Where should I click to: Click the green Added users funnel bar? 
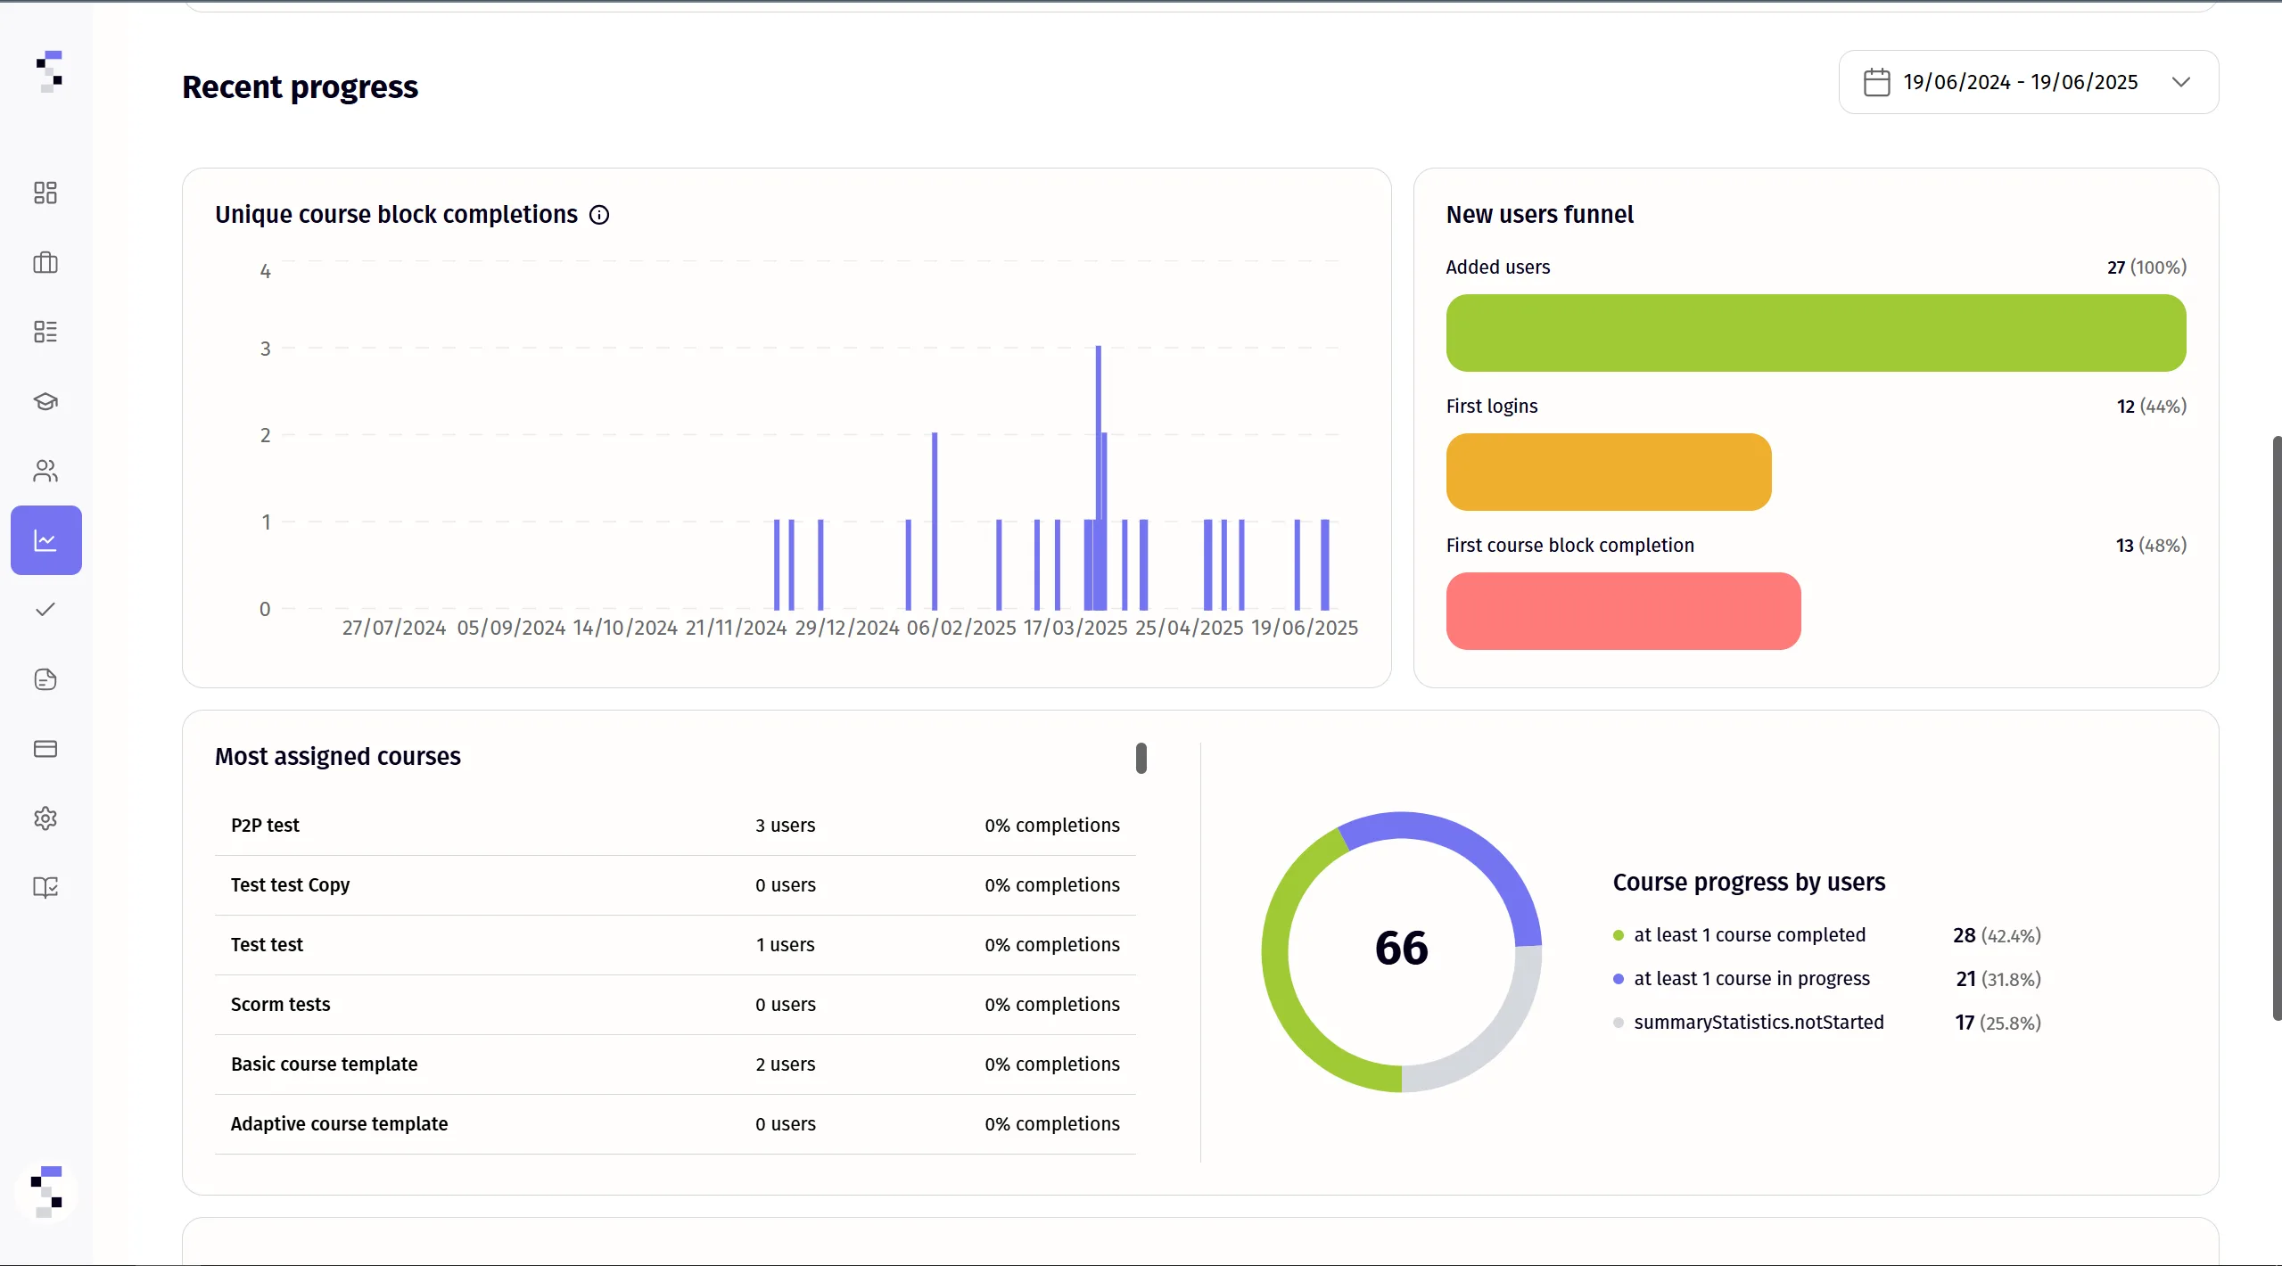1816,333
